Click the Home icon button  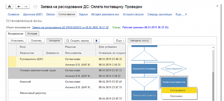10,6
